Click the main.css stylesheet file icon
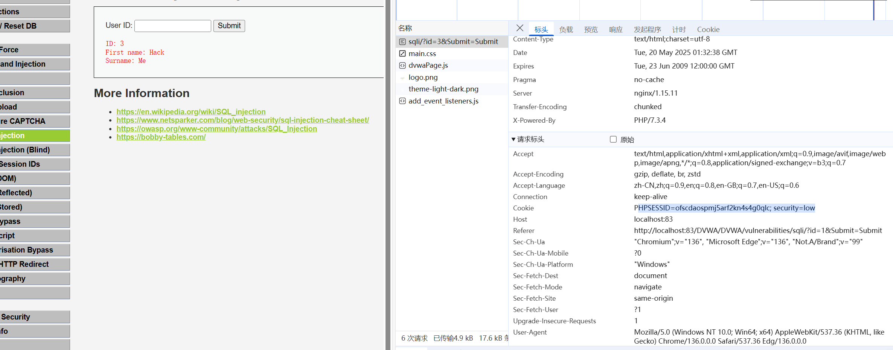This screenshot has width=893, height=350. tap(402, 53)
